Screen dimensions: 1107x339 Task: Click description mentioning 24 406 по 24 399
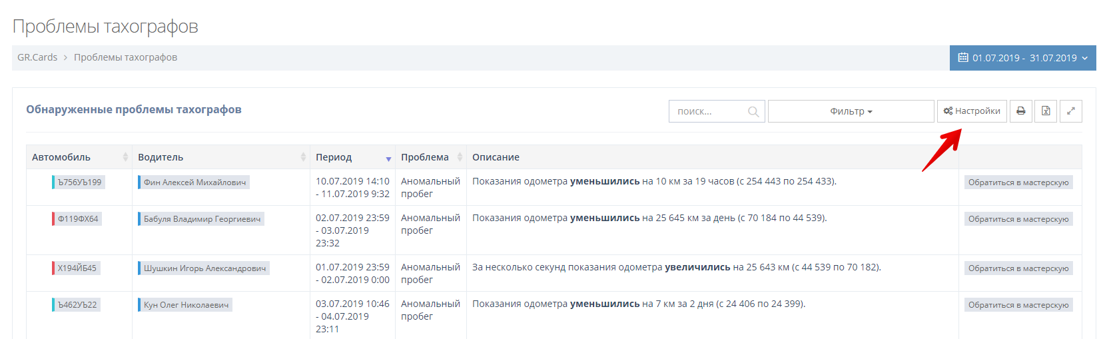(639, 304)
